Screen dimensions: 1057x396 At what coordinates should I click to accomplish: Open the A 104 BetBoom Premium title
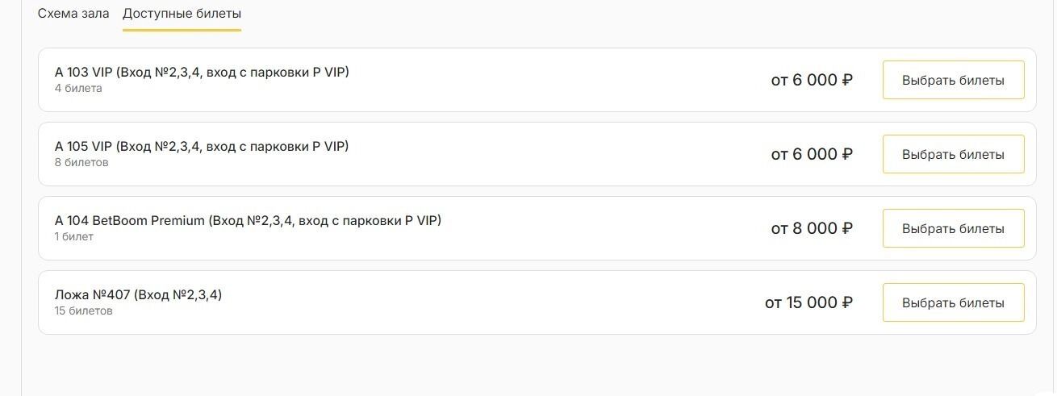coord(248,220)
